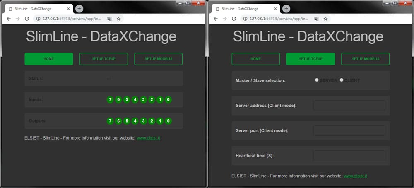Select the SERVER radio option
The width and height of the screenshot is (414, 188).
(317, 80)
